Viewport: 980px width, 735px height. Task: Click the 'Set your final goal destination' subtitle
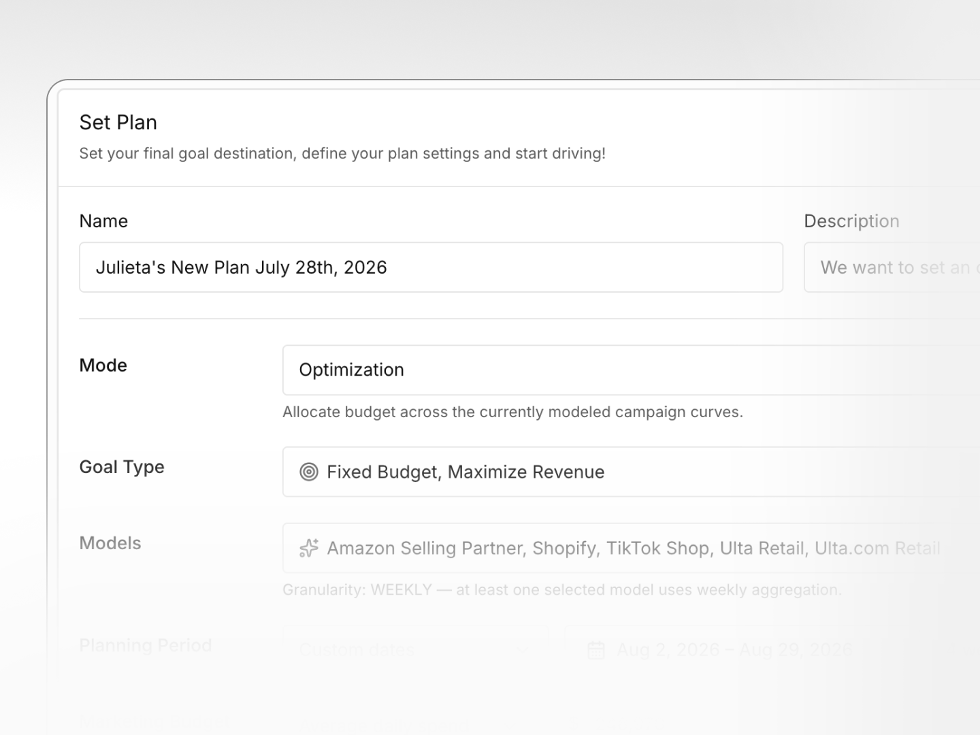coord(342,154)
